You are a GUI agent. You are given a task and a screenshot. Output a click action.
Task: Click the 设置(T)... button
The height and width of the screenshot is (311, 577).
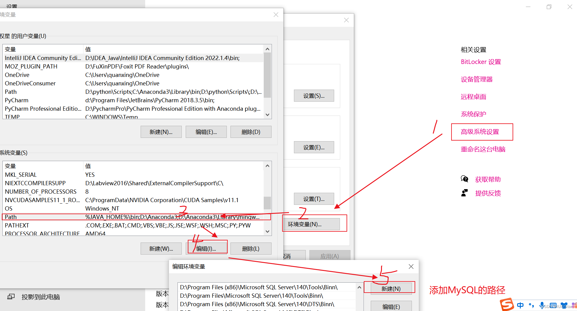point(314,199)
